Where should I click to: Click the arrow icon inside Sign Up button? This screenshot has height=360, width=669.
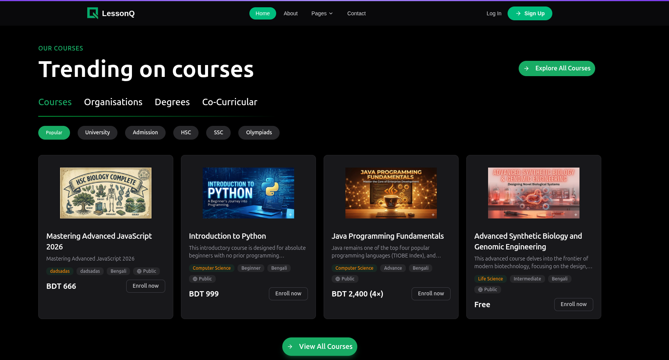tap(518, 13)
